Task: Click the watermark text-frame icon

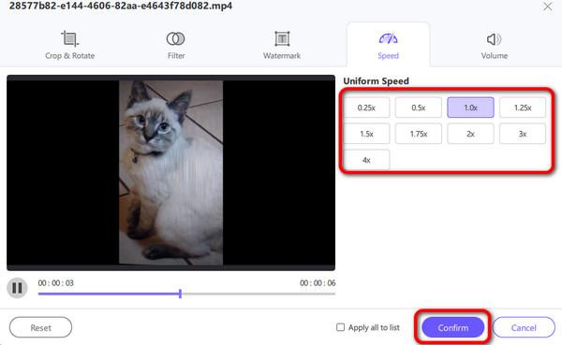Action: click(282, 38)
